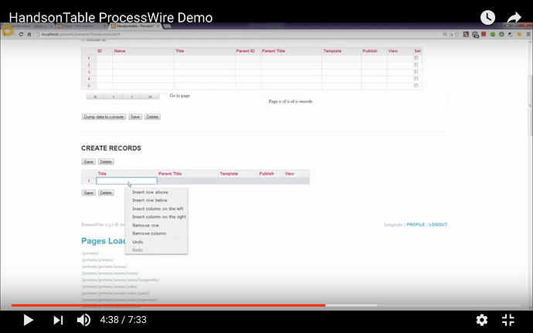Open the PROFILE link

click(416, 225)
